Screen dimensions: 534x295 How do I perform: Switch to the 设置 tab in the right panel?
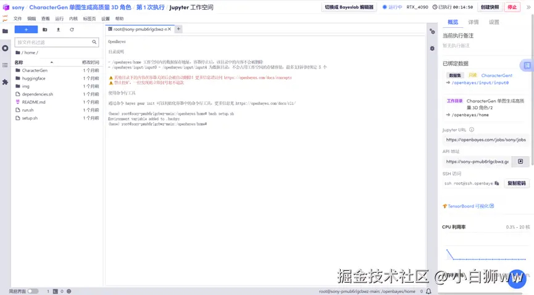click(494, 22)
